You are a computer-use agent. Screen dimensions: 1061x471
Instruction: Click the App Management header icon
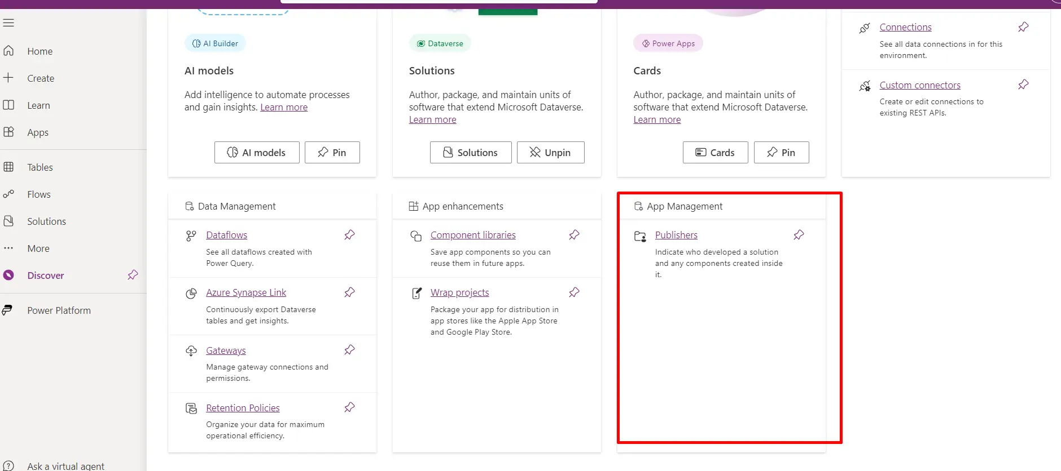(x=638, y=206)
